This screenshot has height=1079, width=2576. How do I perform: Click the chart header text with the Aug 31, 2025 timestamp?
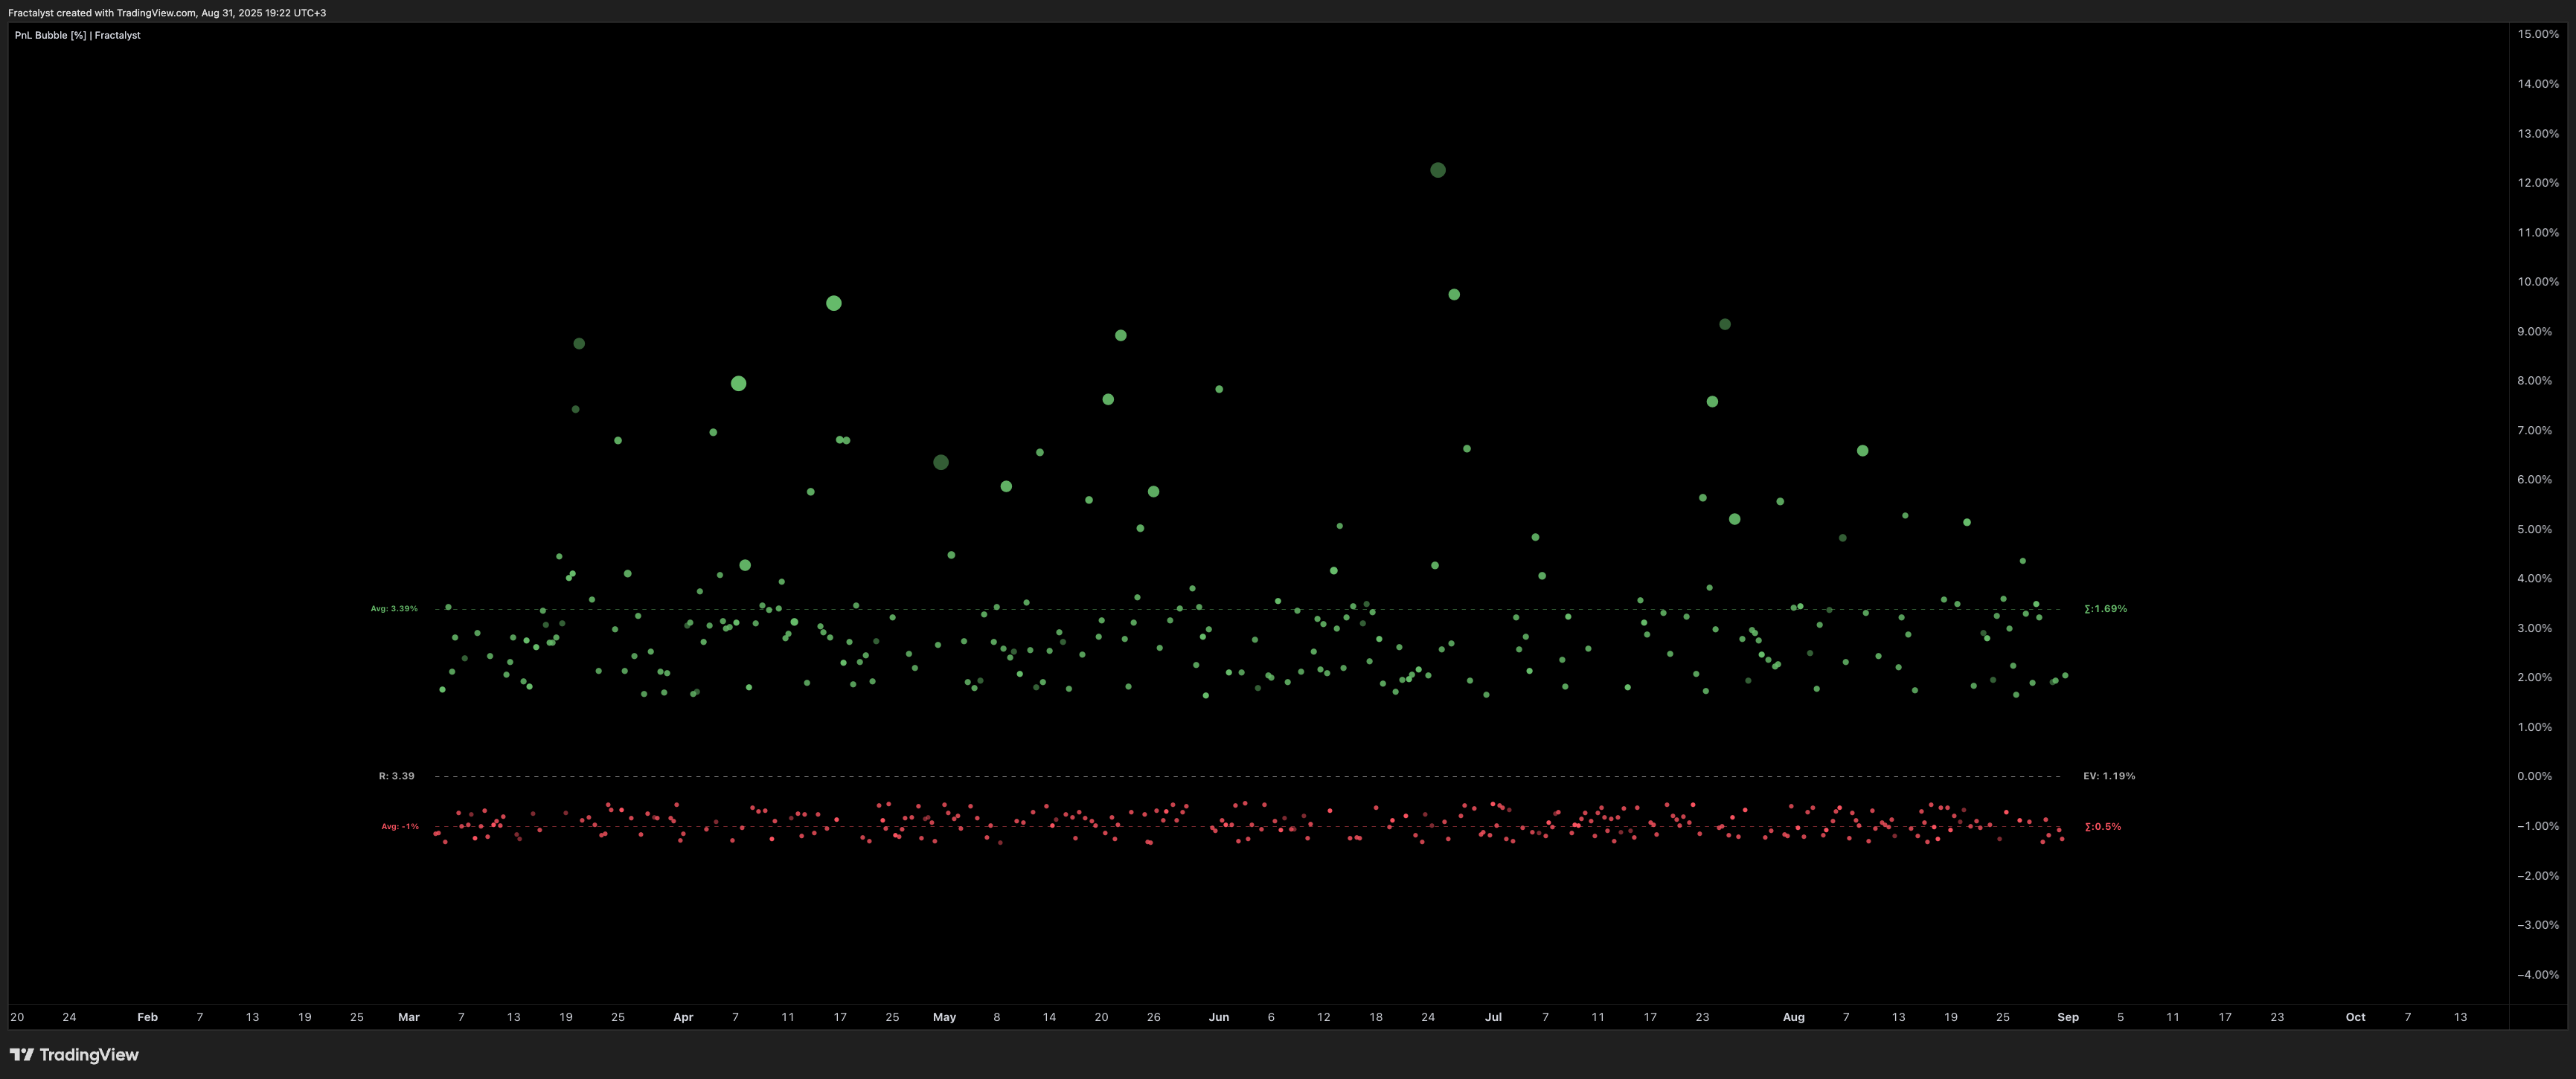point(167,13)
